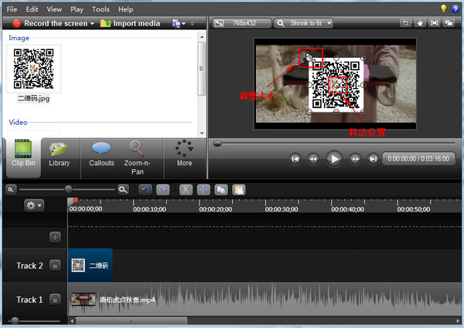Open the Edit menu
Image resolution: width=464 pixels, height=328 pixels.
point(32,9)
